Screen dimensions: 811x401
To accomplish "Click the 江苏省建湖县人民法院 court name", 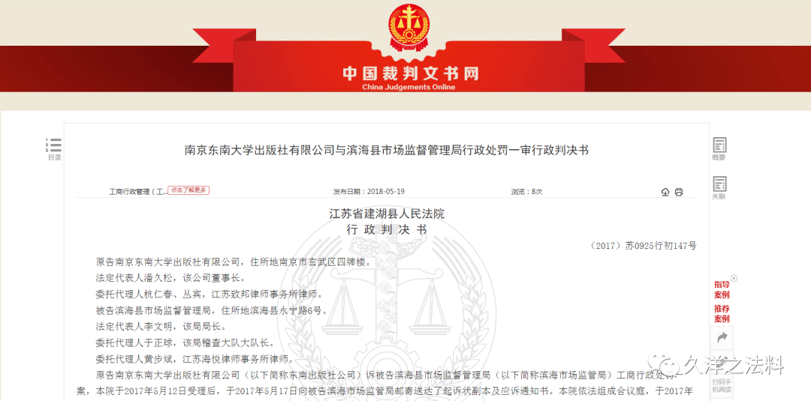I will 387,214.
